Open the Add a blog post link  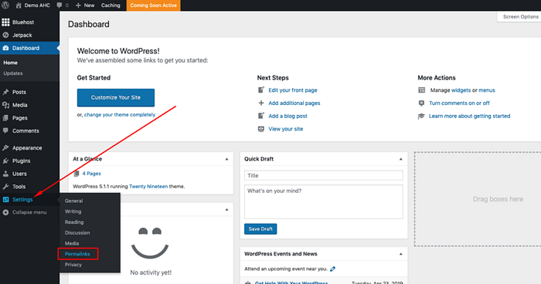click(x=288, y=117)
